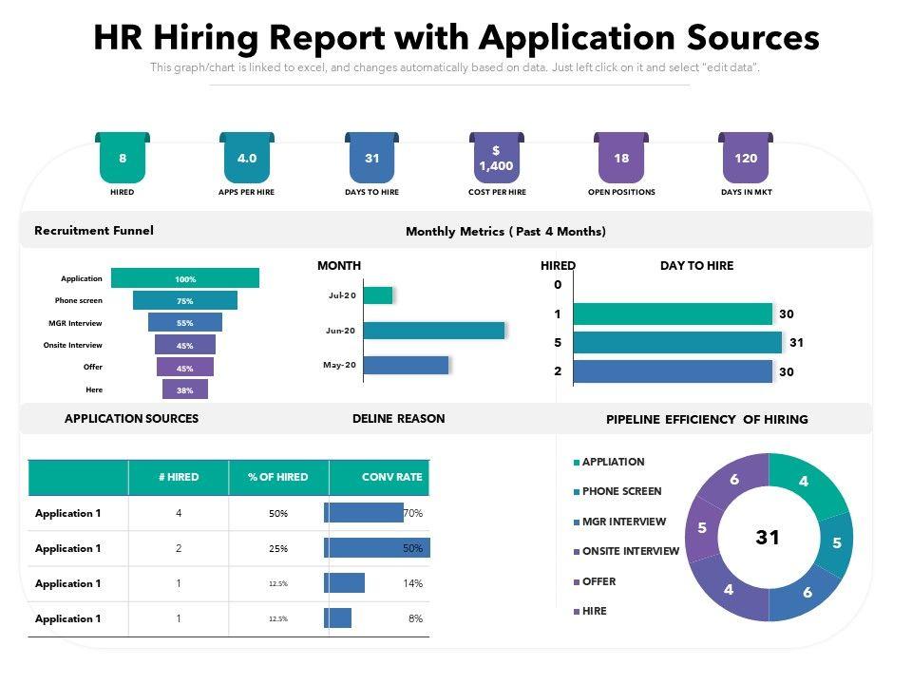Viewport: 912px width, 684px height.
Task: Click the DAYS IN MKT label
Action: pyautogui.click(x=747, y=192)
